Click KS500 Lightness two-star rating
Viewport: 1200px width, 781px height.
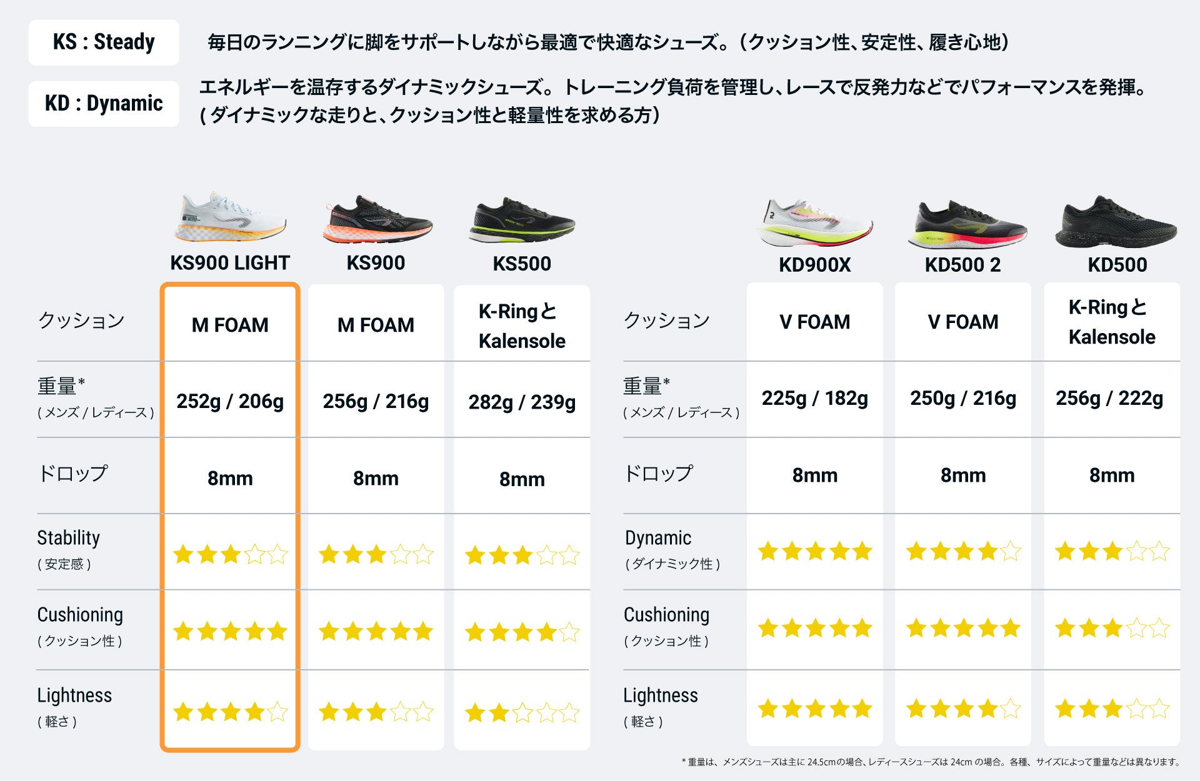click(522, 712)
